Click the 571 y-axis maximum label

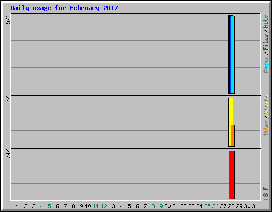point(8,20)
